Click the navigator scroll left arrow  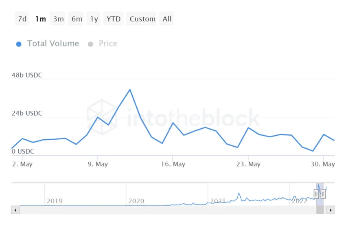tap(15, 210)
